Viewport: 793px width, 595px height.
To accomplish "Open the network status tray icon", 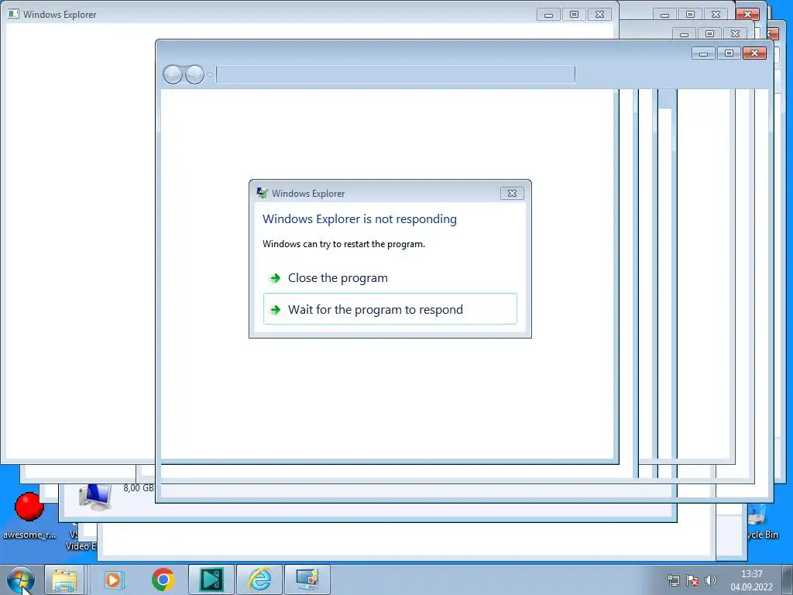I will pos(673,580).
